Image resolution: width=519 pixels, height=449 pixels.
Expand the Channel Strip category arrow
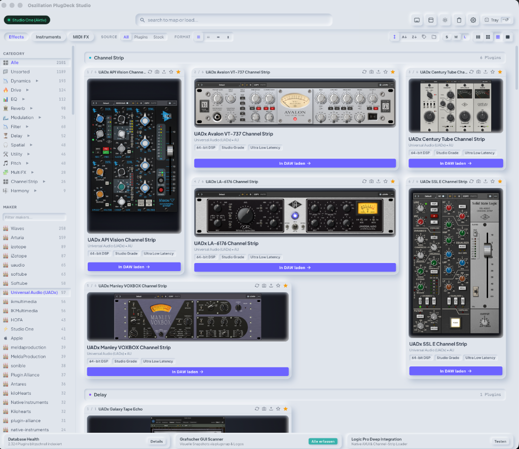44,181
